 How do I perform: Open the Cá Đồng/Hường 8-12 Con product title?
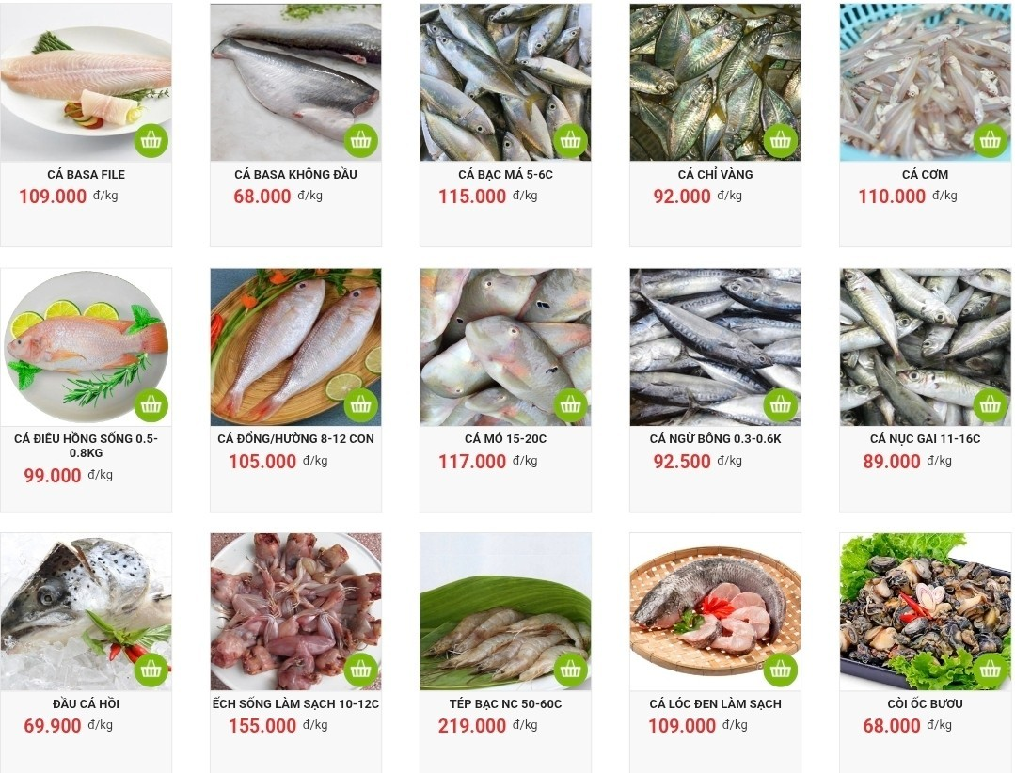click(295, 439)
